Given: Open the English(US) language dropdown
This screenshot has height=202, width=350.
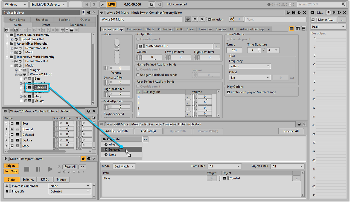Looking at the screenshot, I should [x=48, y=4].
